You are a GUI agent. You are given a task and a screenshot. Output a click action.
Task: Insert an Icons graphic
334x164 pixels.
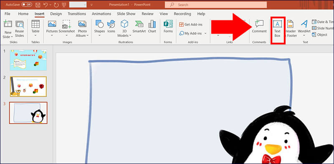point(111,27)
